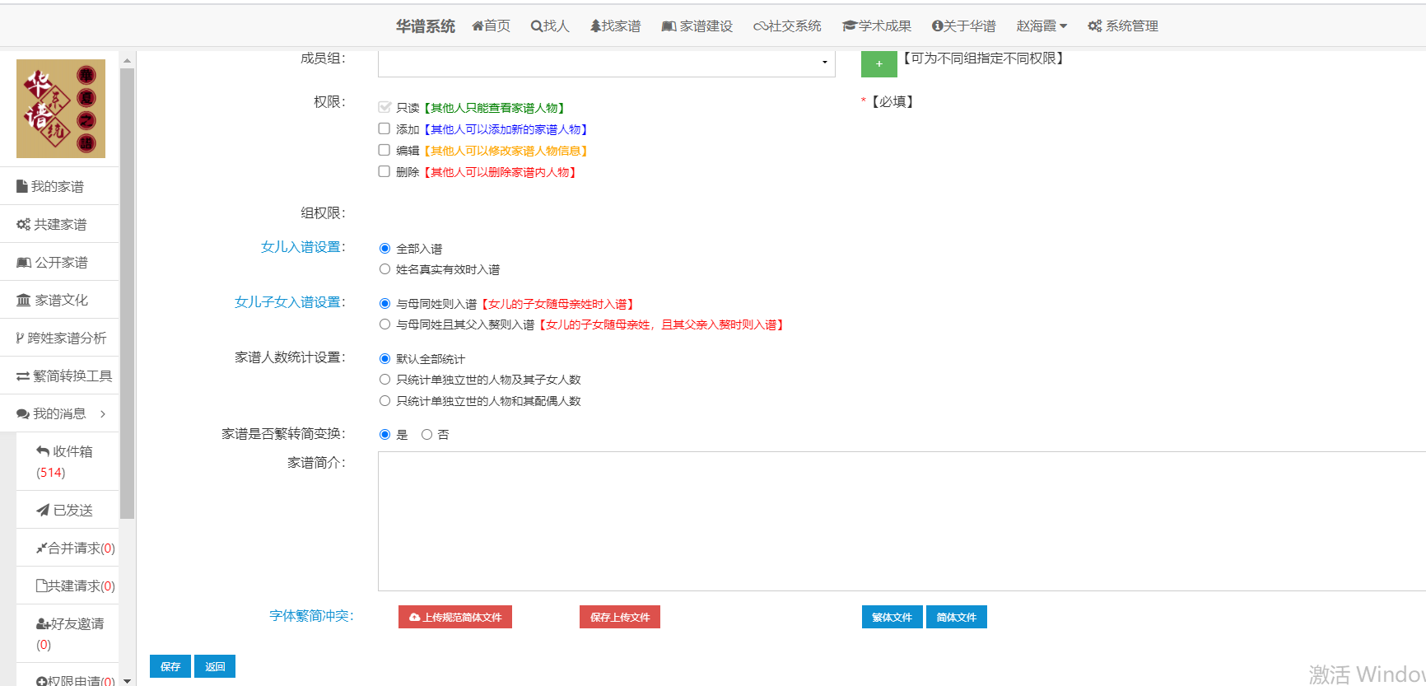
Task: Enable the 编辑 permission checkbox
Action: (x=384, y=150)
